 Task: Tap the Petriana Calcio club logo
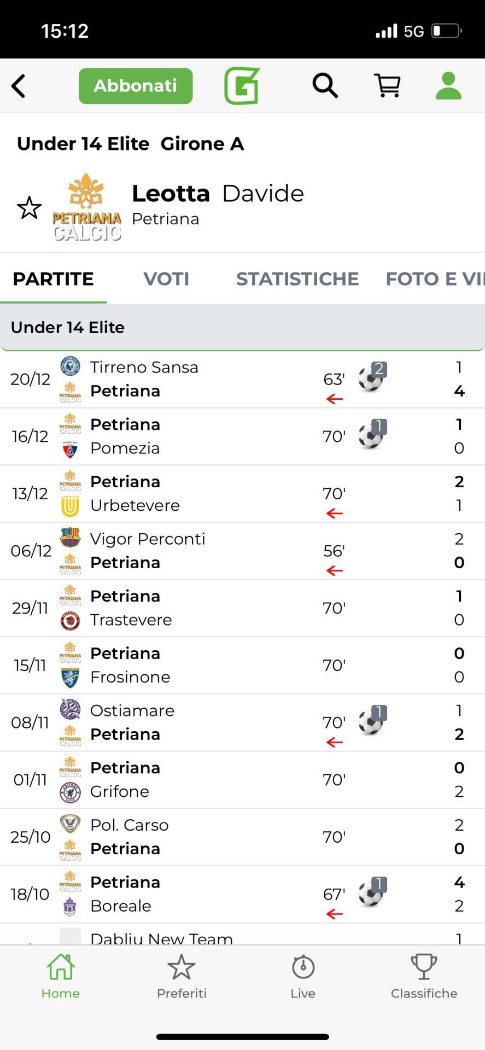pos(87,208)
